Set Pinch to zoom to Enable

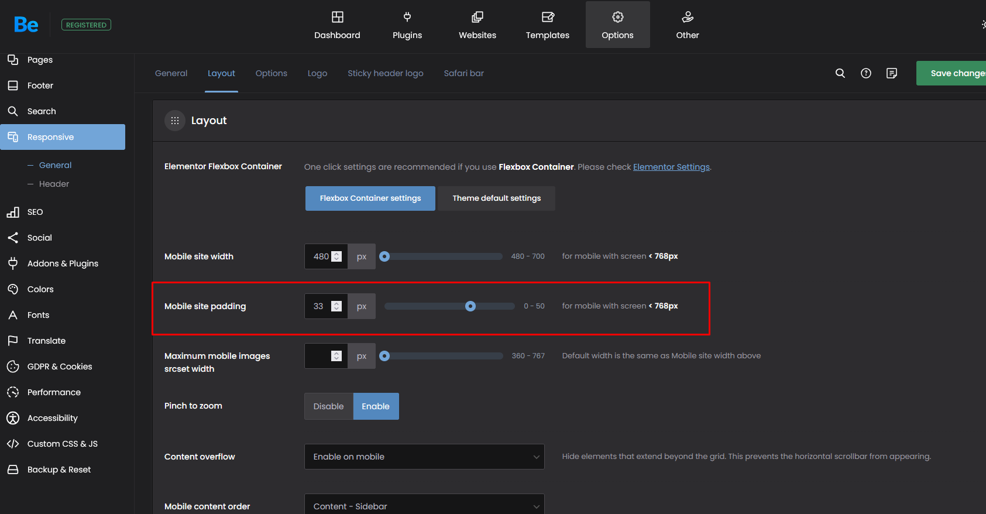pos(376,406)
